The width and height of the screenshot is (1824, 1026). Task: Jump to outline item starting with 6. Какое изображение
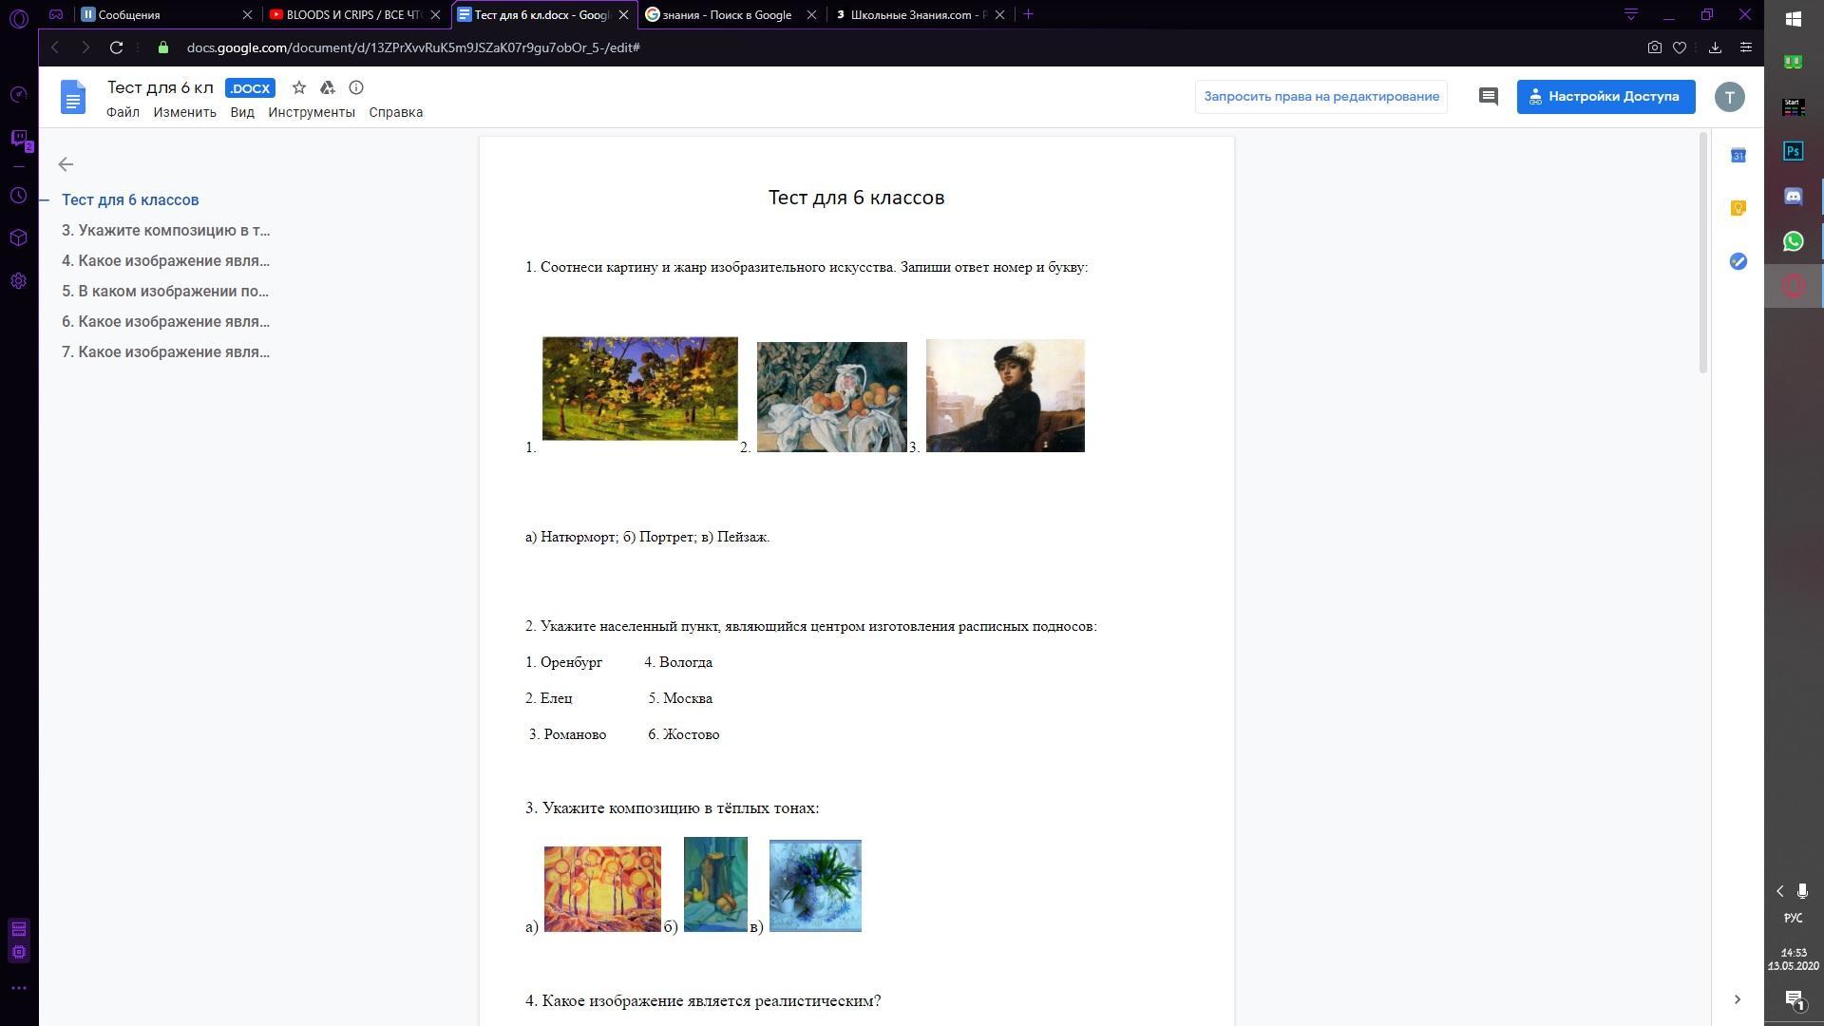pyautogui.click(x=166, y=321)
